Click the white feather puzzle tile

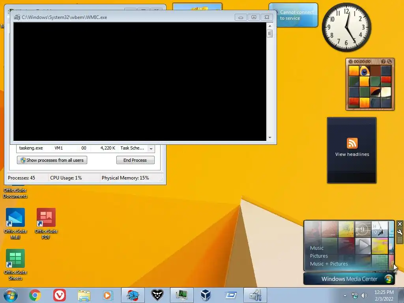(386, 92)
